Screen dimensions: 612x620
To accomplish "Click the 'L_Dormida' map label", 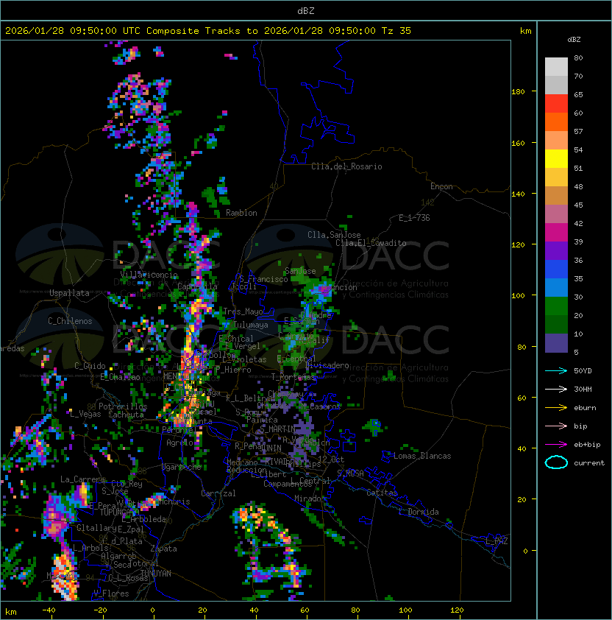I will click(x=419, y=512).
